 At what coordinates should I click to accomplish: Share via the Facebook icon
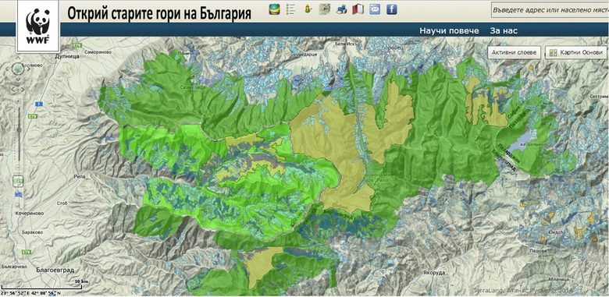391,9
